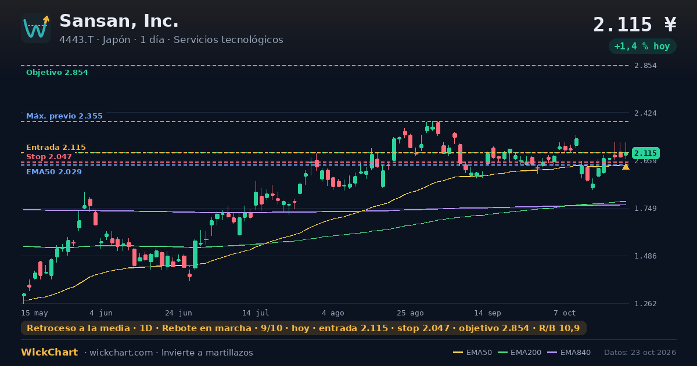Click the "Objetivo 2.854" line label
This screenshot has height=366, width=697.
click(57, 73)
